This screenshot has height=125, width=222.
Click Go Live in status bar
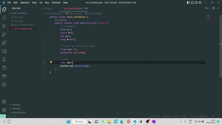pos(204,116)
